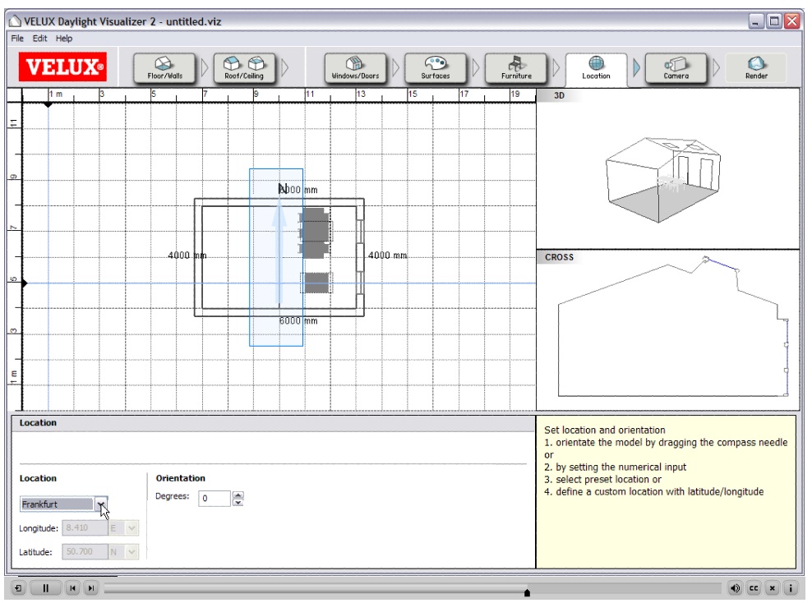Image resolution: width=812 pixels, height=603 pixels.
Task: Click the VELUX logo
Action: (62, 67)
